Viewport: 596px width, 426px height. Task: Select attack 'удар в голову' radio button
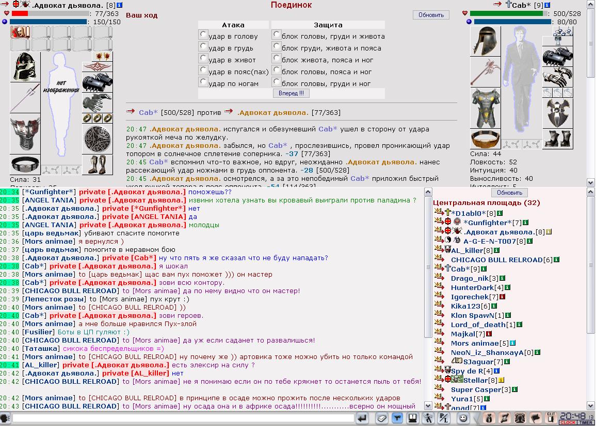click(x=203, y=35)
